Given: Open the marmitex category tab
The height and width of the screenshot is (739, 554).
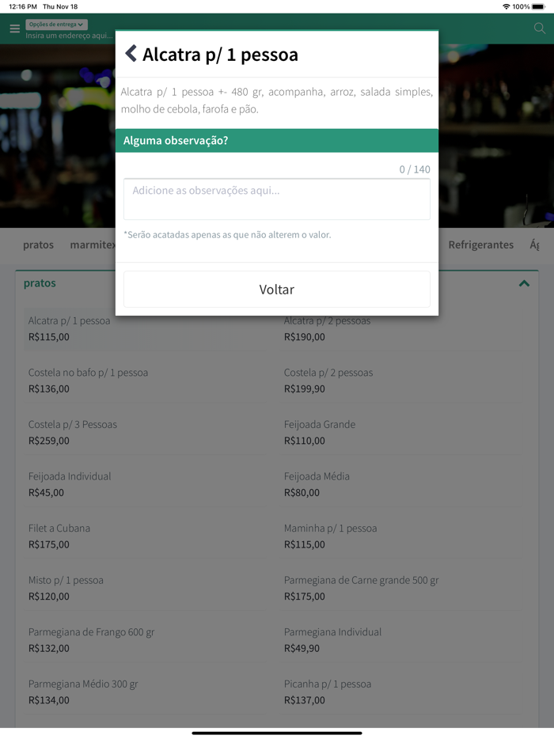Looking at the screenshot, I should pos(92,245).
